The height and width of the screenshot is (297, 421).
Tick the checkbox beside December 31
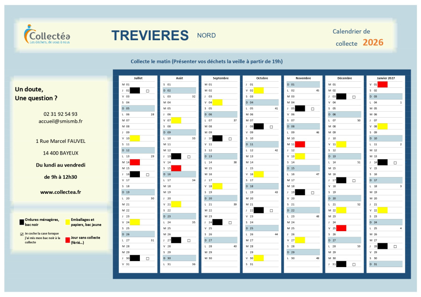click(354, 264)
